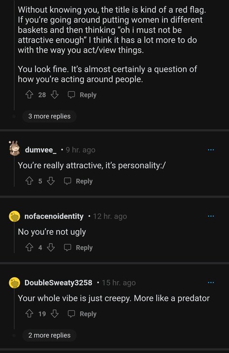Upvote the comment with 28 points
Viewport: 229px width, 353px height.
(29, 95)
